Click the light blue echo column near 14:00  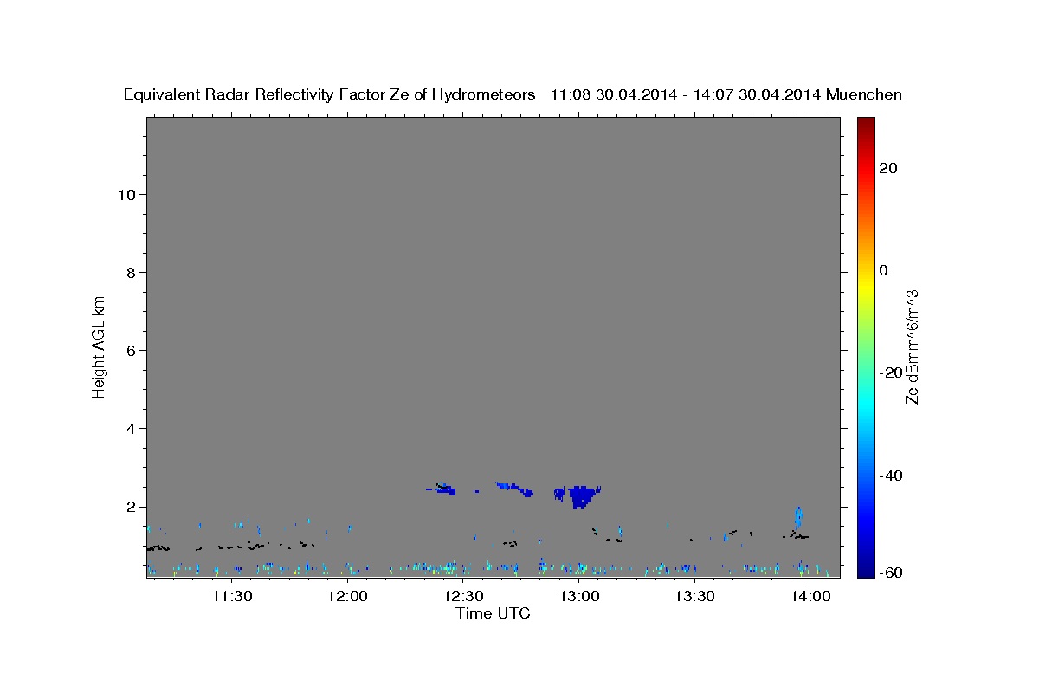[x=798, y=516]
